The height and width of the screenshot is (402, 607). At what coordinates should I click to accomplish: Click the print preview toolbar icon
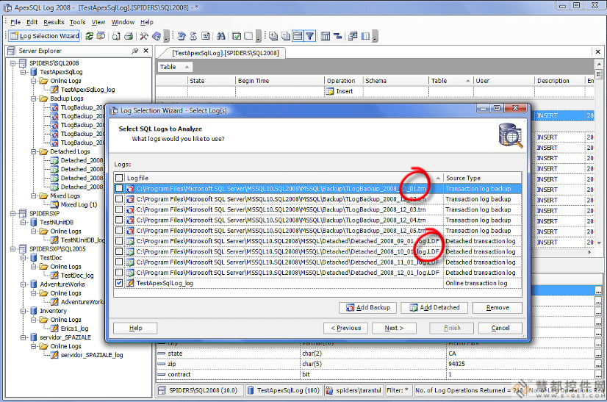coord(116,36)
